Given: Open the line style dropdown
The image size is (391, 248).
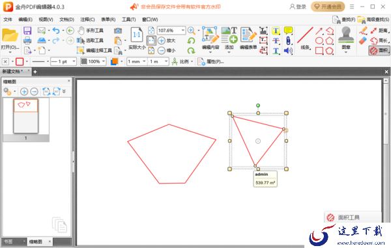Looking at the screenshot, I should [48, 61].
